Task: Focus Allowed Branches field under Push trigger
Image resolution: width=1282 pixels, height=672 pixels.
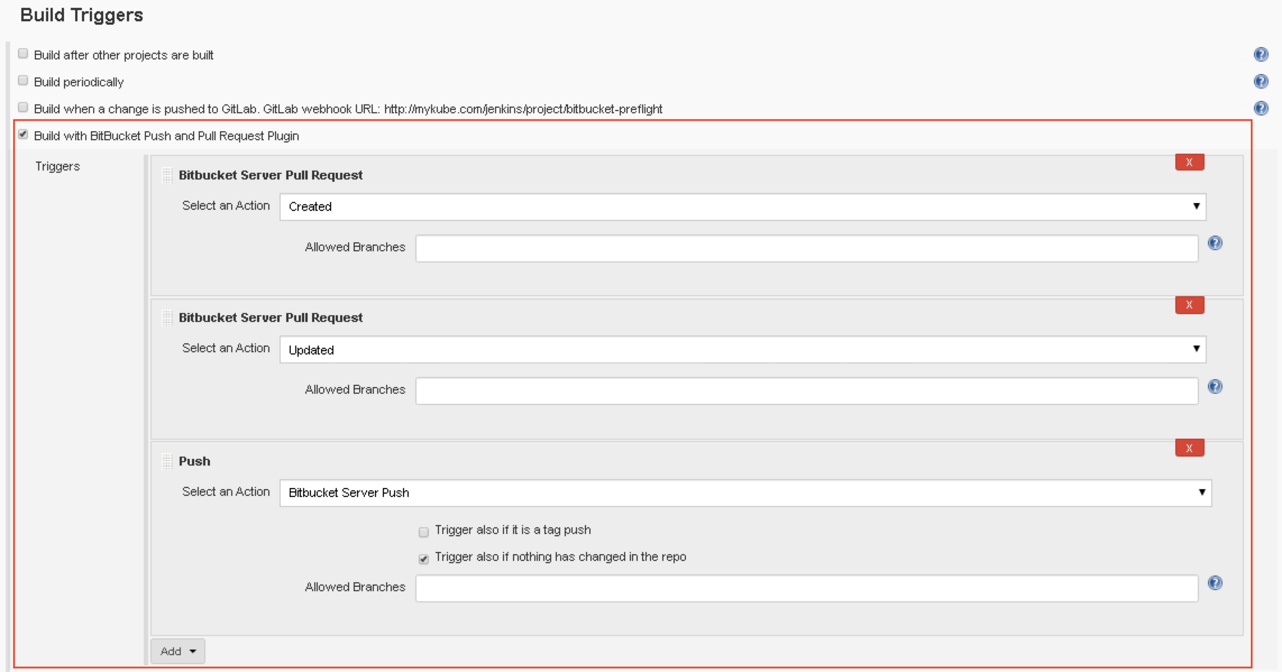Action: 806,588
